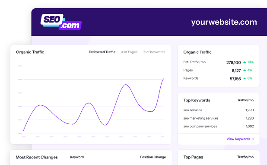Click the Top Keywords heading
This screenshot has height=165, width=267.
pyautogui.click(x=197, y=100)
